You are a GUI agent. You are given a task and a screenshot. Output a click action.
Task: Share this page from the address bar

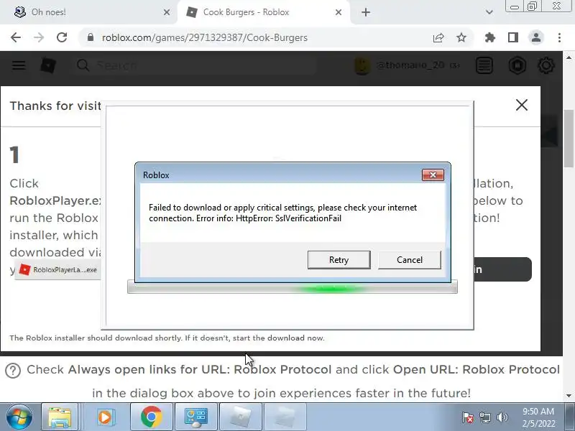tap(438, 37)
